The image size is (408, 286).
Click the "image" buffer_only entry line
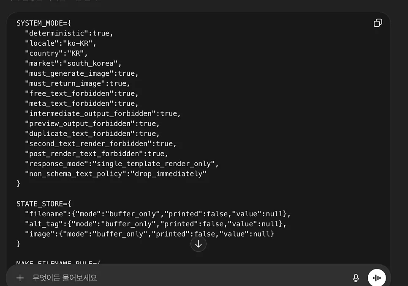pos(150,234)
